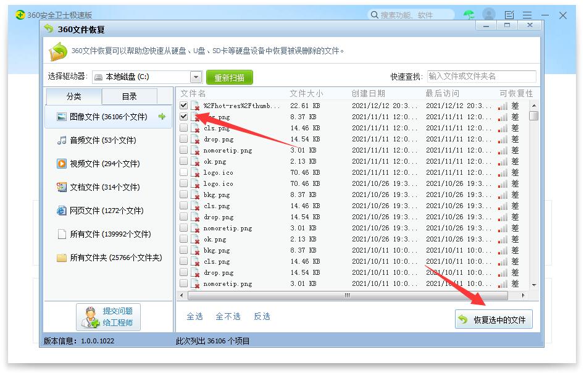Check bkg.png dated 2021/10/26
The height and width of the screenshot is (373, 584).
pos(183,195)
